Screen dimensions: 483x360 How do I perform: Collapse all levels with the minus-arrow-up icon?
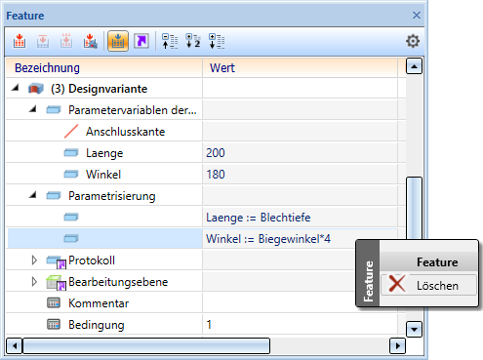tap(170, 41)
